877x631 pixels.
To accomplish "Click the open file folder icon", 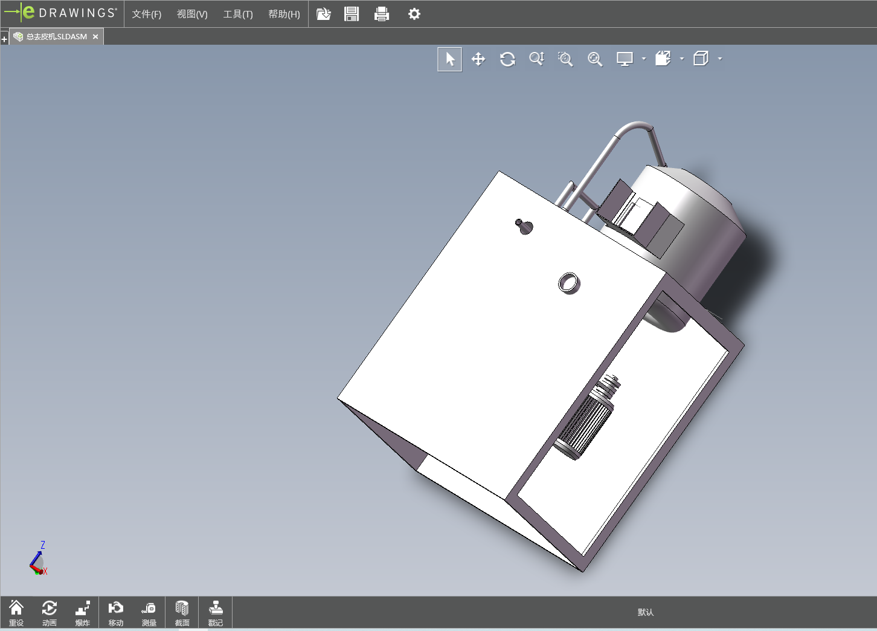I will tap(324, 14).
